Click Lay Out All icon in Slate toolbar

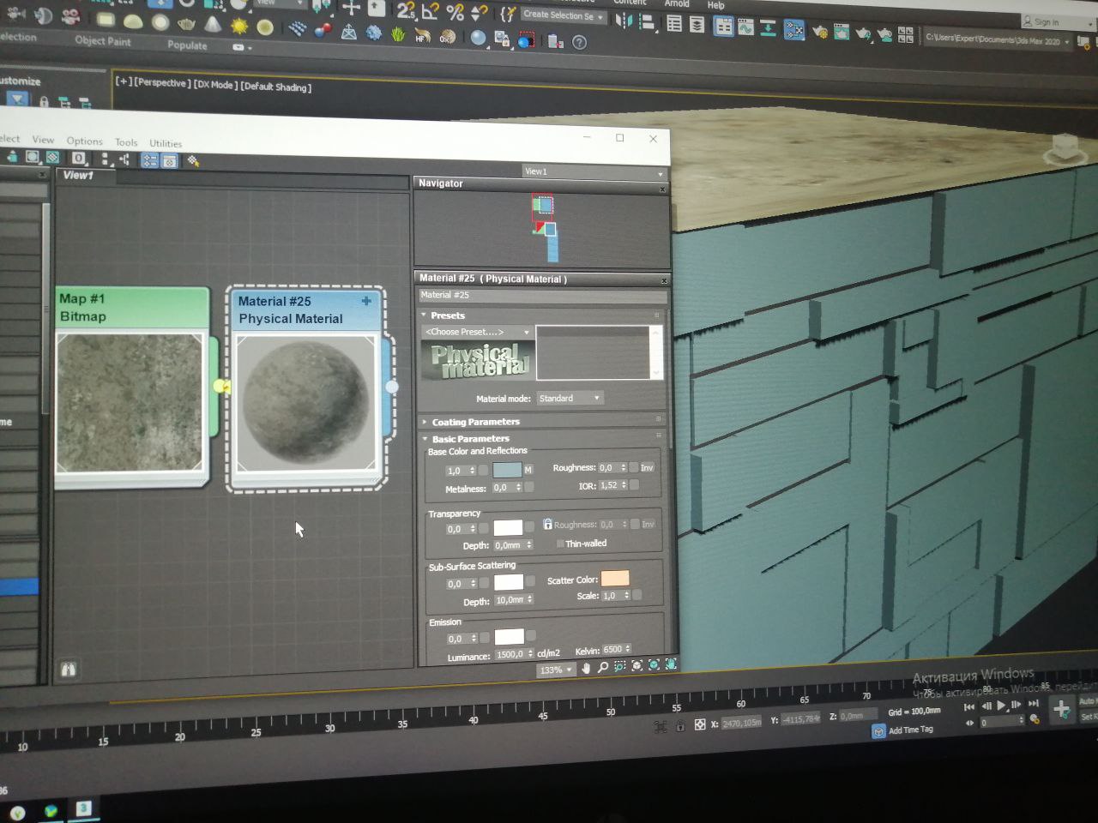point(105,159)
